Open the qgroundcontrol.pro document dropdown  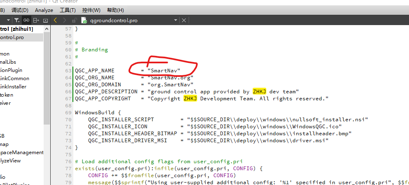[x=175, y=20]
